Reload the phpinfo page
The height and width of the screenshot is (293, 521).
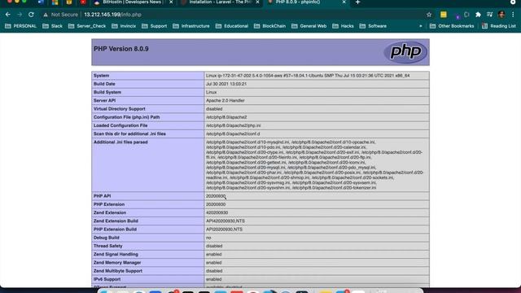31,15
